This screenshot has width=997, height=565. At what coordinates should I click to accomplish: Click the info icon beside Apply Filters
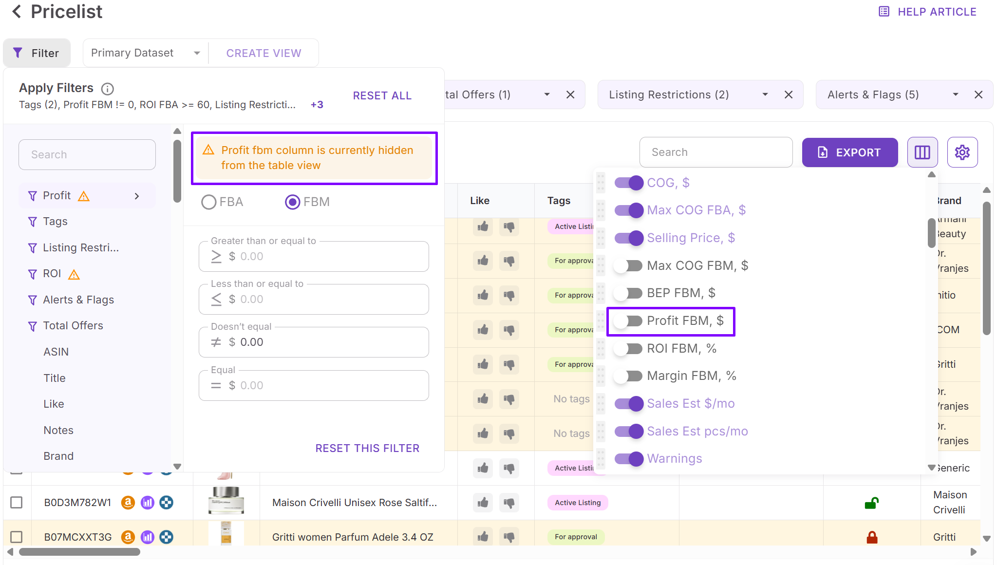pos(107,89)
